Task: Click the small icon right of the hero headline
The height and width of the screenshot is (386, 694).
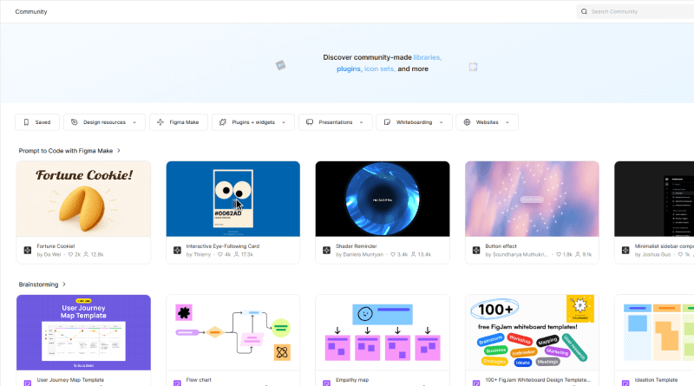Action: tap(473, 67)
